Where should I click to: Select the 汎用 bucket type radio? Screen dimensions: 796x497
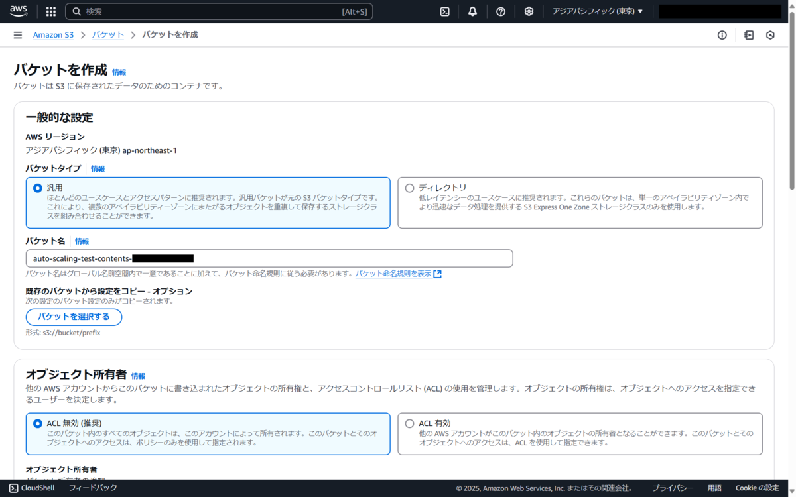point(37,188)
